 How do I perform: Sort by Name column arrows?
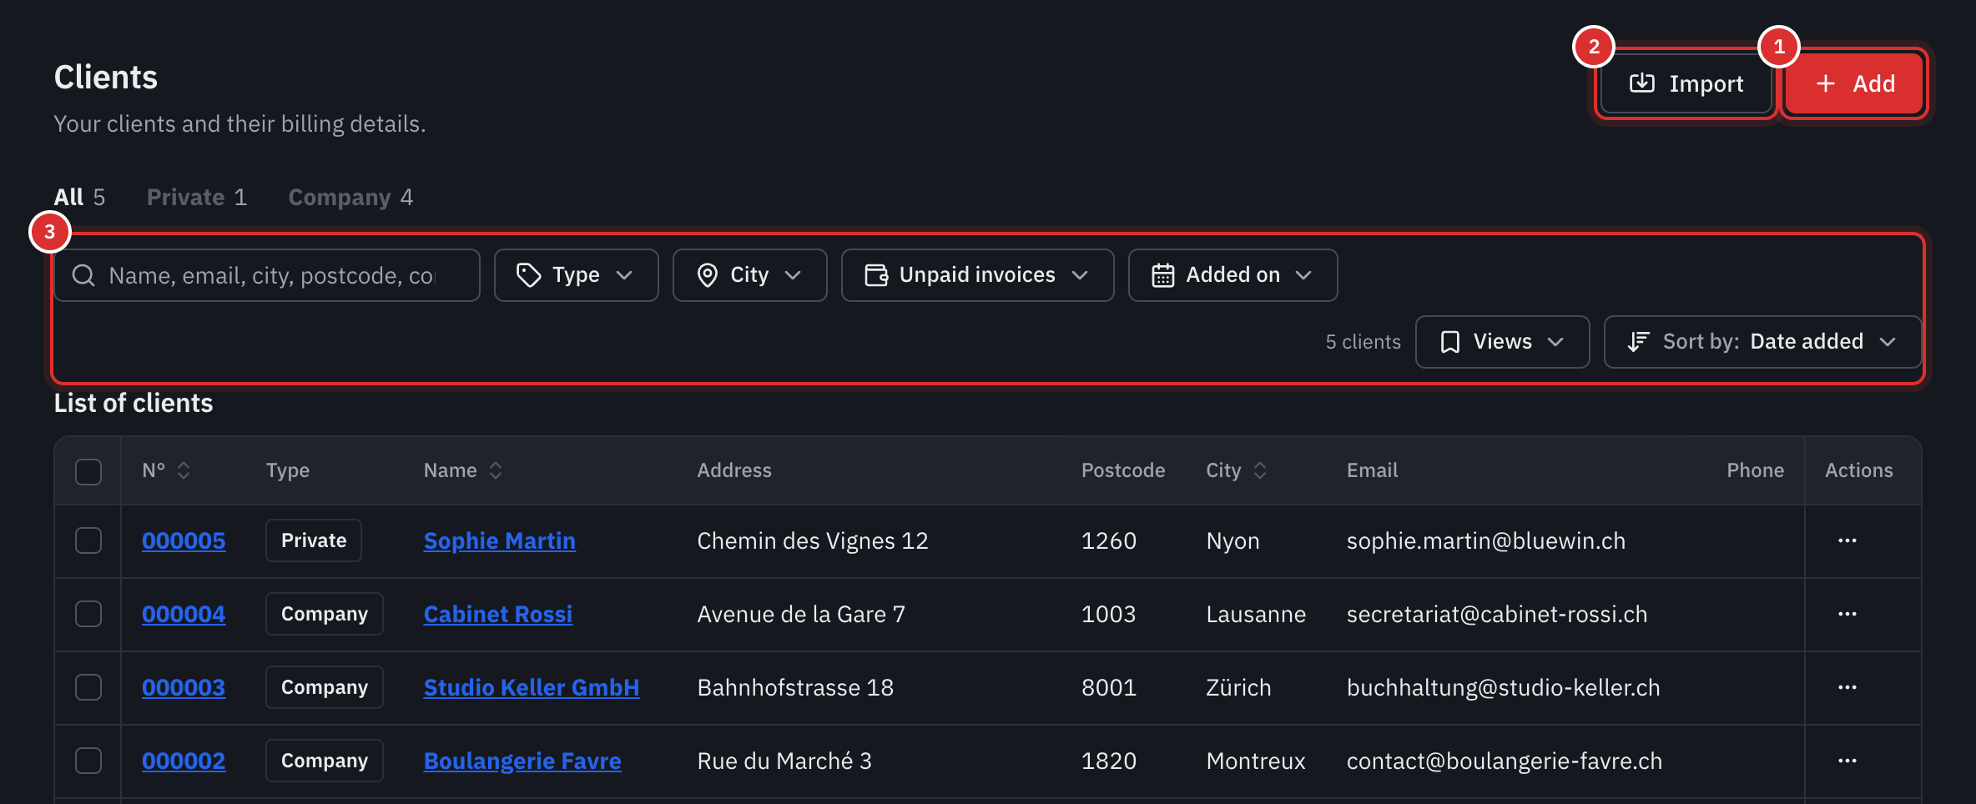pyautogui.click(x=496, y=470)
